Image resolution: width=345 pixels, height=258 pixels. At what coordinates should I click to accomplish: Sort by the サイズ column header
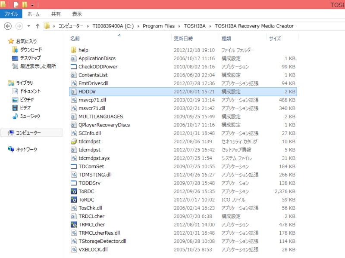pos(275,39)
